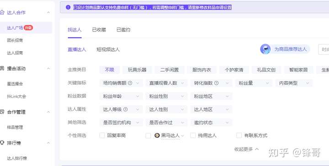Image resolution: width=329 pixels, height=166 pixels.
Task: Click the highlighted notice text in the banner
Action: 152,7
